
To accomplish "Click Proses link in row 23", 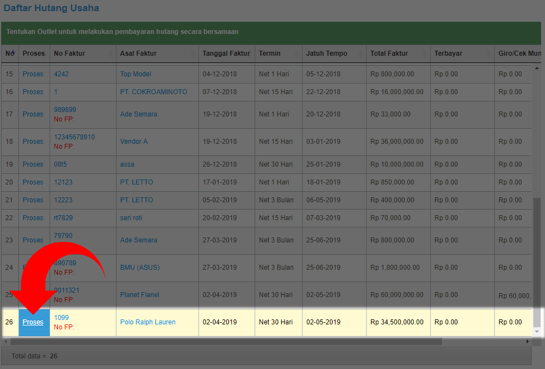I will point(33,240).
